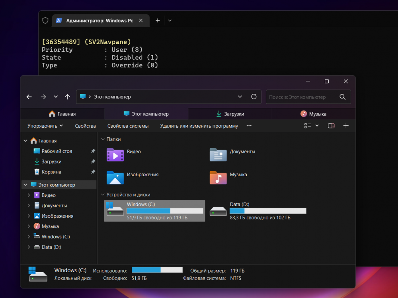Open the Музыка folder in Папки
The width and height of the screenshot is (398, 298).
(x=218, y=177)
